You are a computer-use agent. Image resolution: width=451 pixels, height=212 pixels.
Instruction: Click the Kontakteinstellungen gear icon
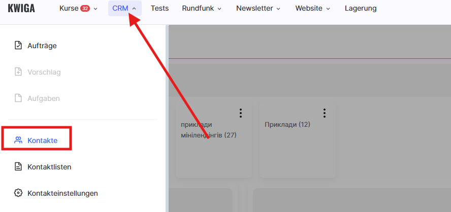pos(18,193)
